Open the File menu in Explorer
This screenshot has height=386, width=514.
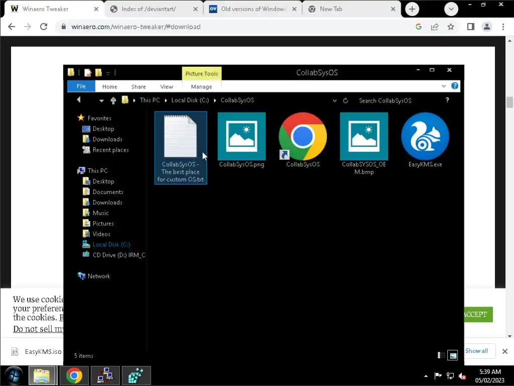pyautogui.click(x=81, y=86)
